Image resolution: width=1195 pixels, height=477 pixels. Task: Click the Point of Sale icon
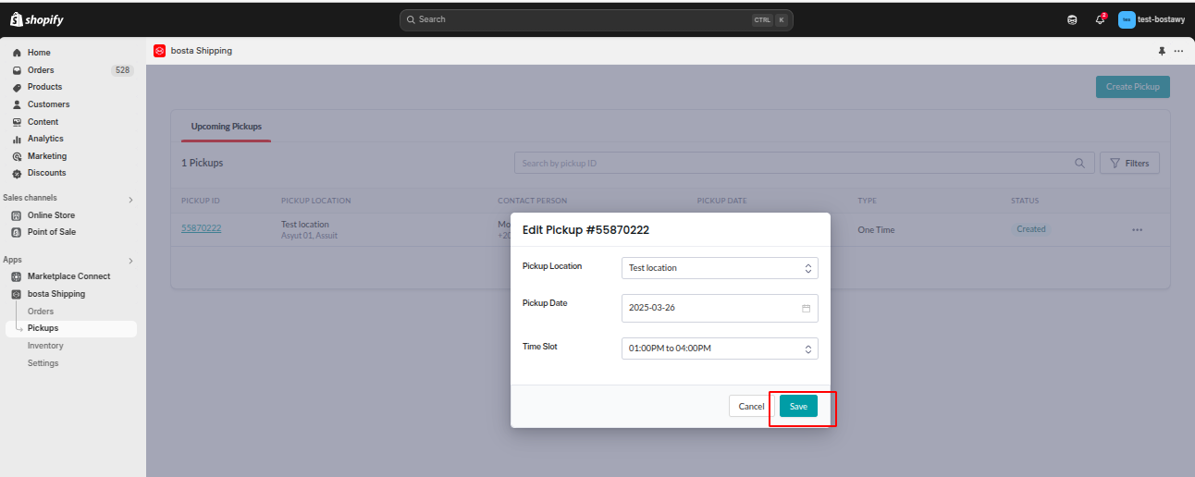[17, 232]
